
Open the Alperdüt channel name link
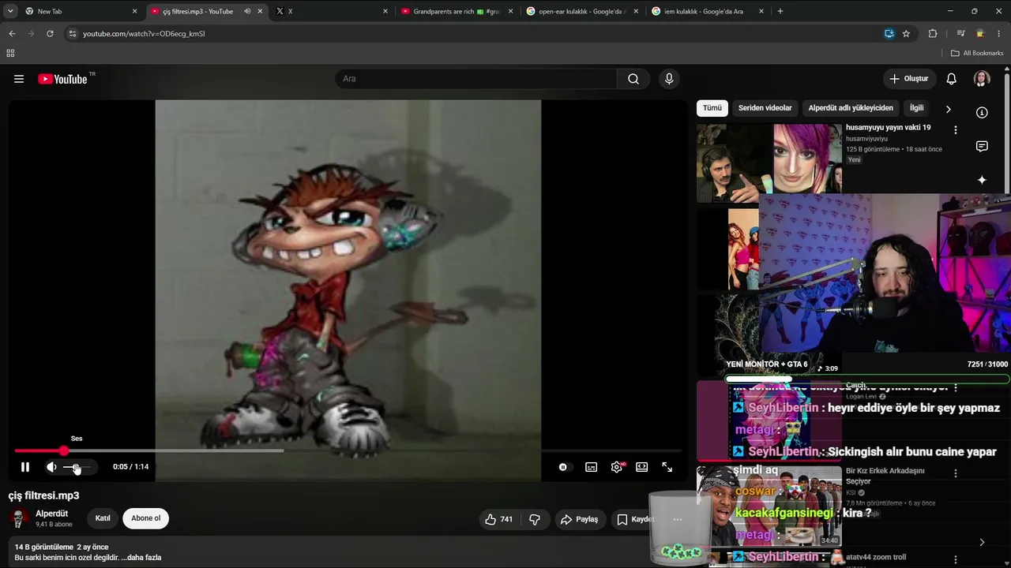[52, 514]
